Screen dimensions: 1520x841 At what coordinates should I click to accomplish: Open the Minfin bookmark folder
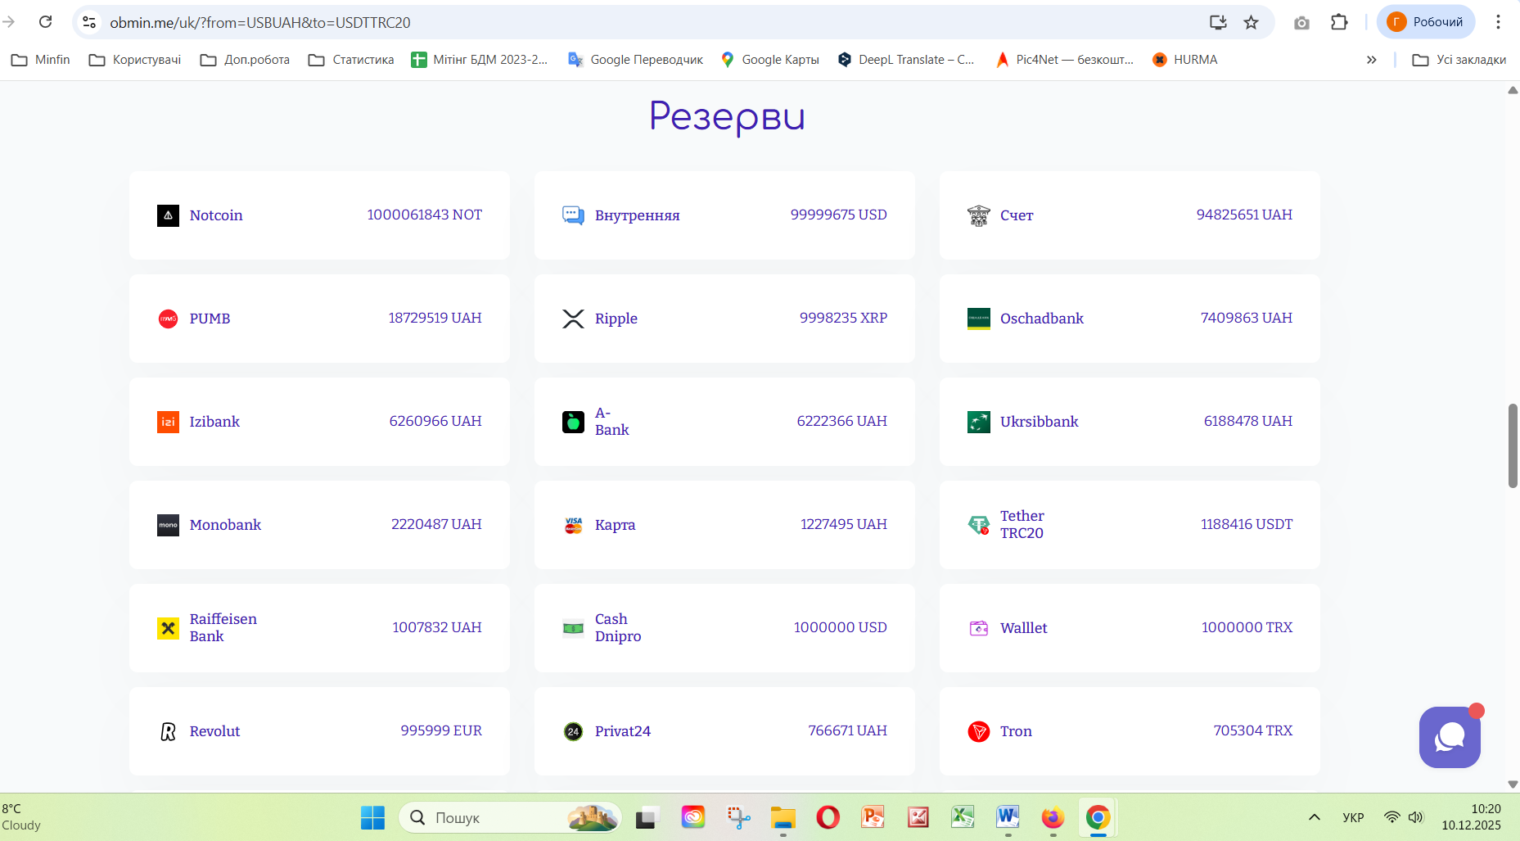click(41, 60)
